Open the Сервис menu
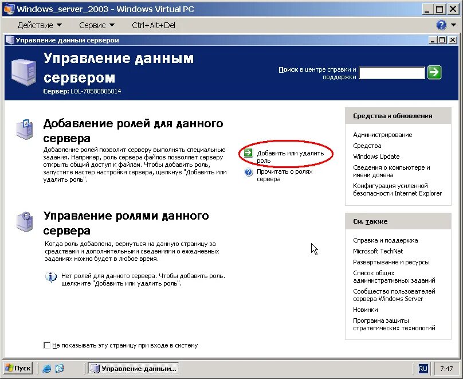463x379 pixels. pos(97,25)
